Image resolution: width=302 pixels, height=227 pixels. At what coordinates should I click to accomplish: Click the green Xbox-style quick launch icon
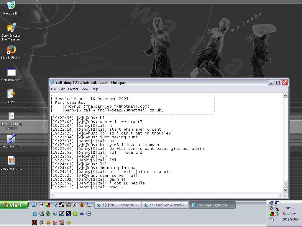(x=48, y=214)
